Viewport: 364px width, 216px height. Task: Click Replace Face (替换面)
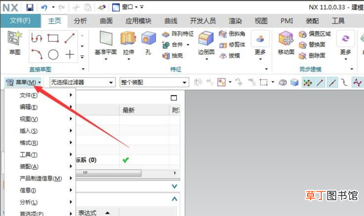(x=312, y=45)
